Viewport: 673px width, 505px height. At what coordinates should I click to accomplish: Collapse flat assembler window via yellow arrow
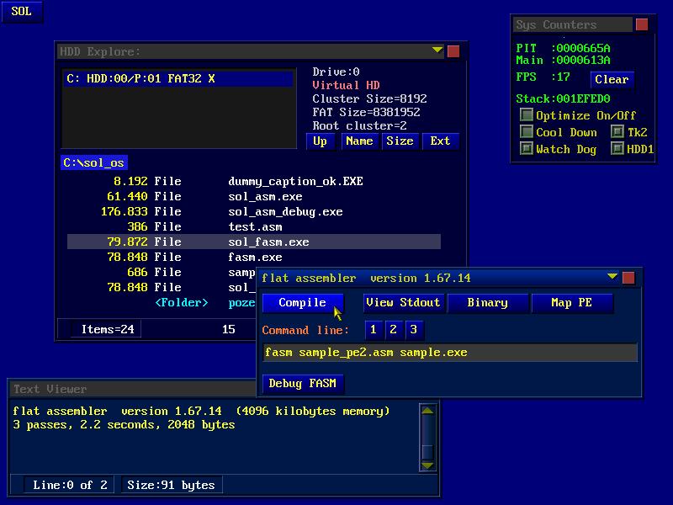coord(612,276)
